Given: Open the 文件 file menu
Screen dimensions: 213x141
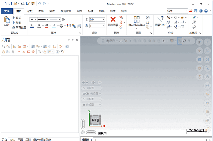Looking at the screenshot, I should (7, 11).
